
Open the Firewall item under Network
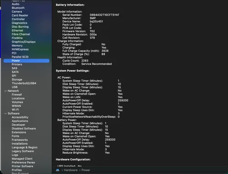17,95
